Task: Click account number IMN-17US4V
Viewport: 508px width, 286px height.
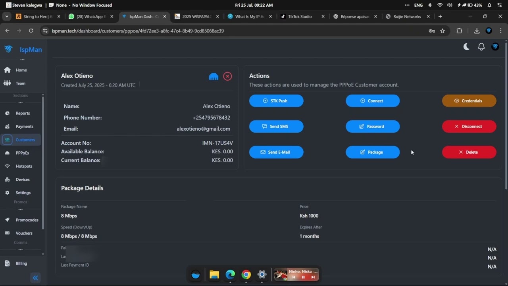Action: click(217, 143)
